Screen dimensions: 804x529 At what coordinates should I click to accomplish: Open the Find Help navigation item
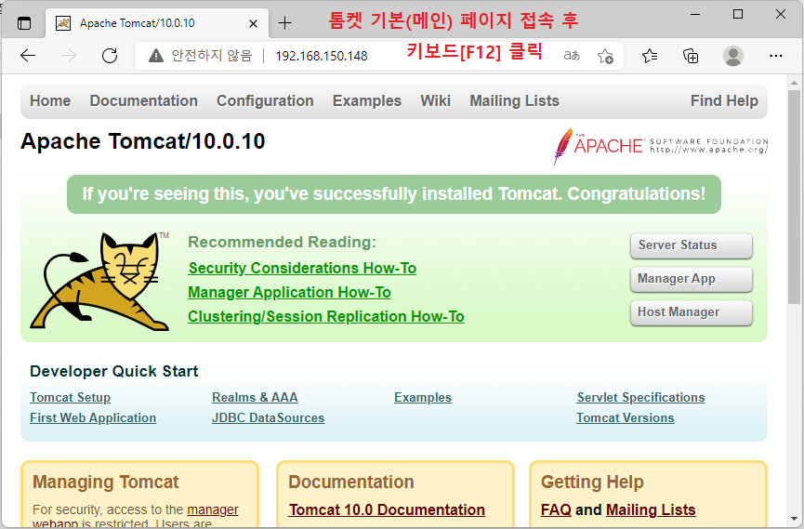pyautogui.click(x=724, y=100)
